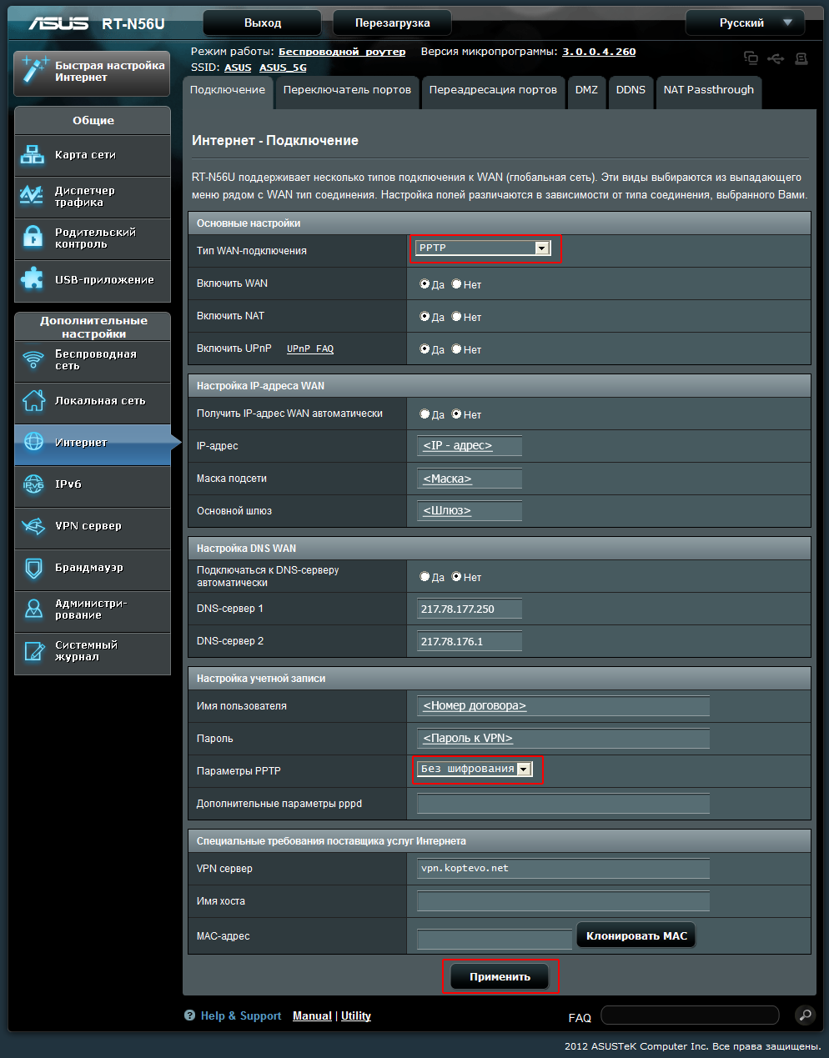Image resolution: width=829 pixels, height=1058 pixels.
Task: Click the MAC-адрес input field
Action: (x=495, y=940)
